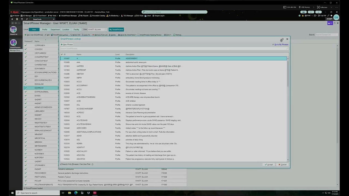Select the PEDTYLENOL row
This screenshot has width=349, height=196.
pyautogui.click(x=105, y=177)
